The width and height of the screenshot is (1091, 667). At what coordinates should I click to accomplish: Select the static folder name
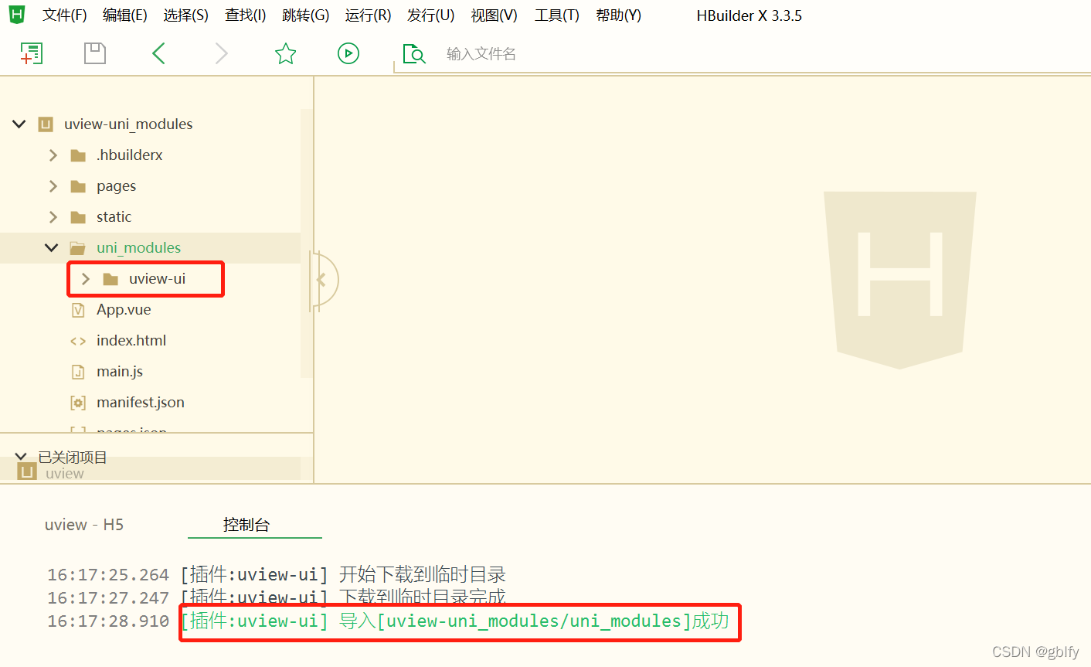coord(114,217)
